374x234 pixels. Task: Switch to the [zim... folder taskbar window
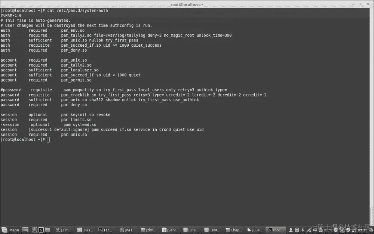pyautogui.click(x=148, y=230)
